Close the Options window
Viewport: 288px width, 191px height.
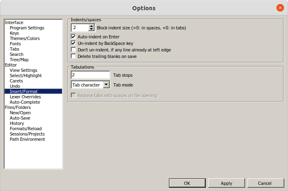tap(280, 8)
